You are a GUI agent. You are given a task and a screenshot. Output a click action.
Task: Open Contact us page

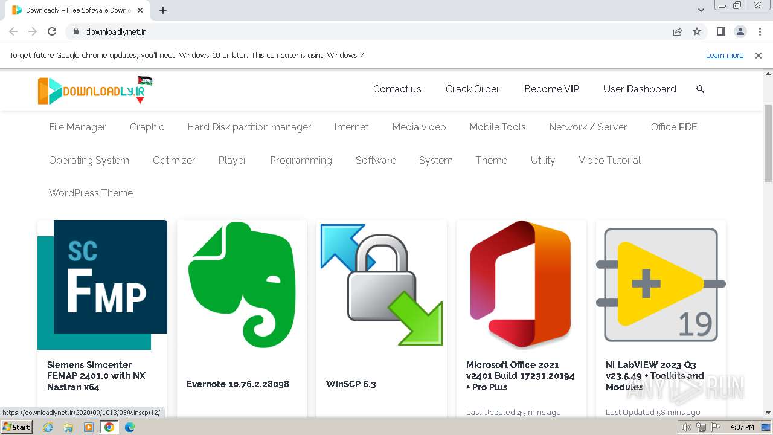(397, 89)
